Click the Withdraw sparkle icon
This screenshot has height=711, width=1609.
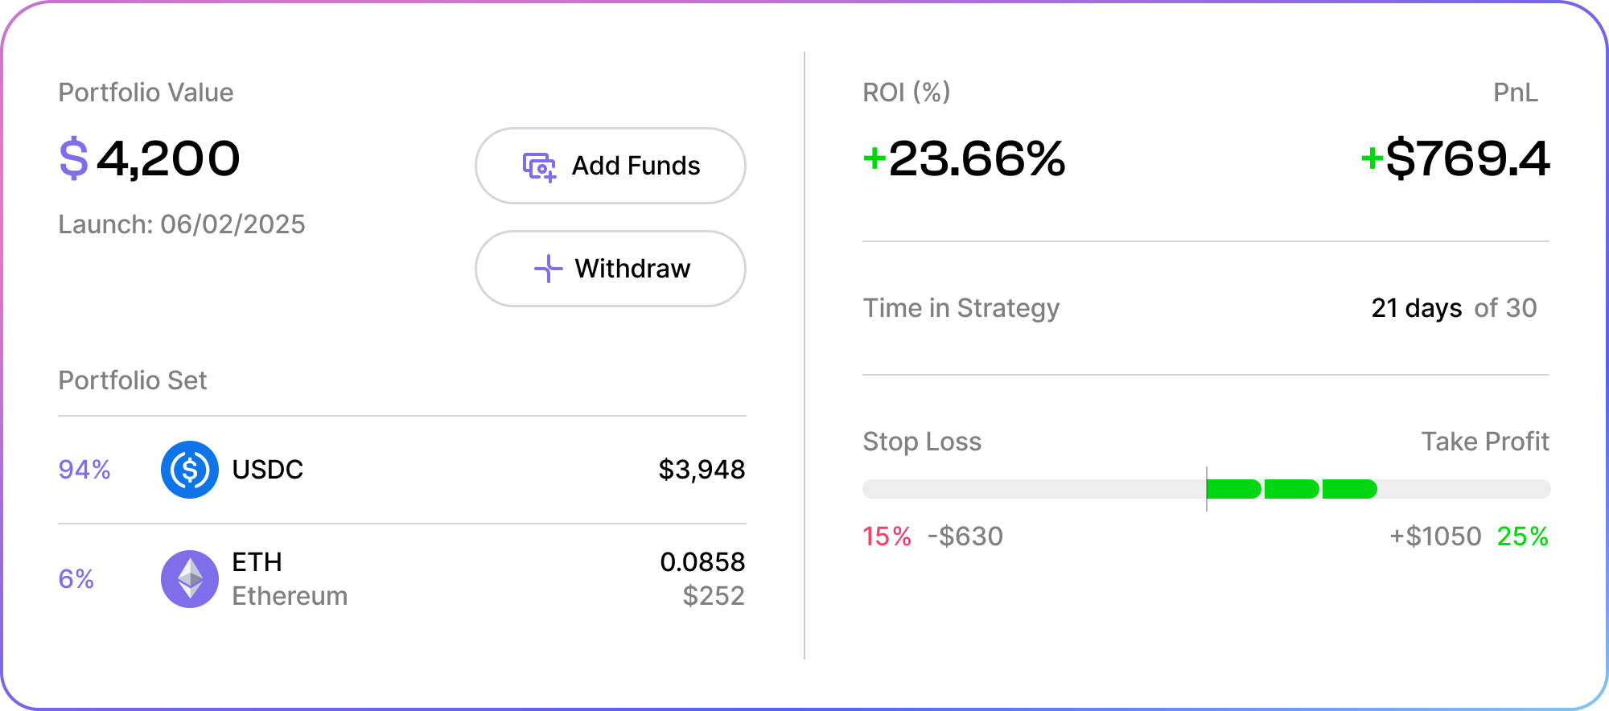point(548,269)
